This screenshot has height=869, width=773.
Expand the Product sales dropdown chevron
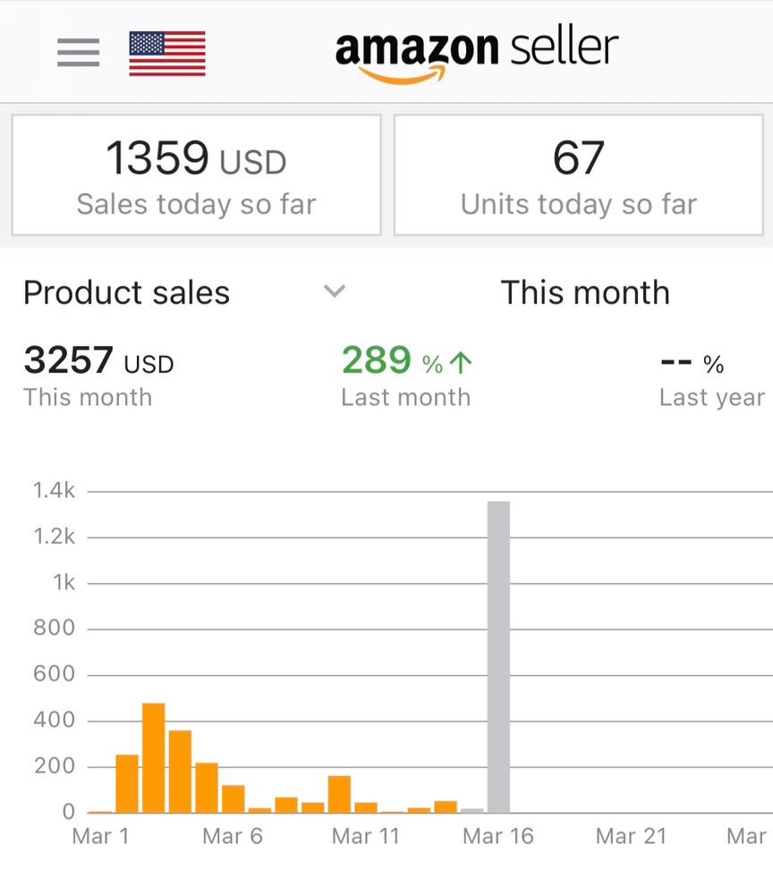coord(335,291)
